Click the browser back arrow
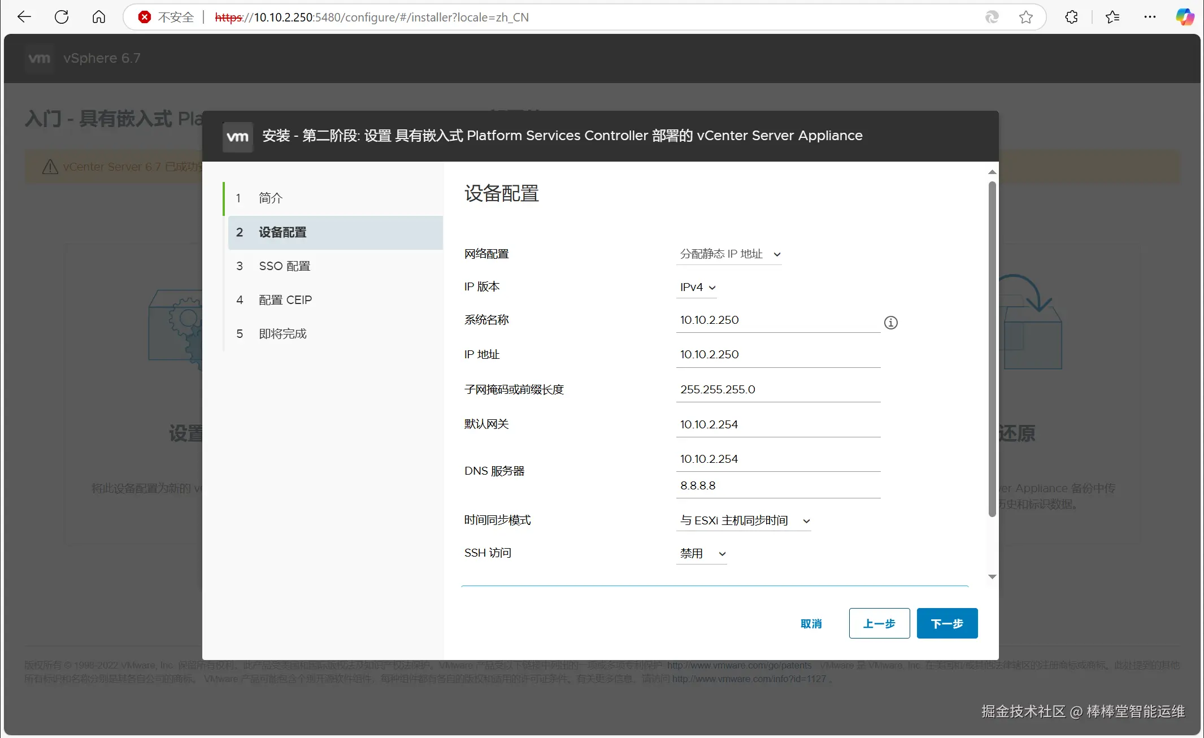This screenshot has height=738, width=1204. (x=24, y=17)
